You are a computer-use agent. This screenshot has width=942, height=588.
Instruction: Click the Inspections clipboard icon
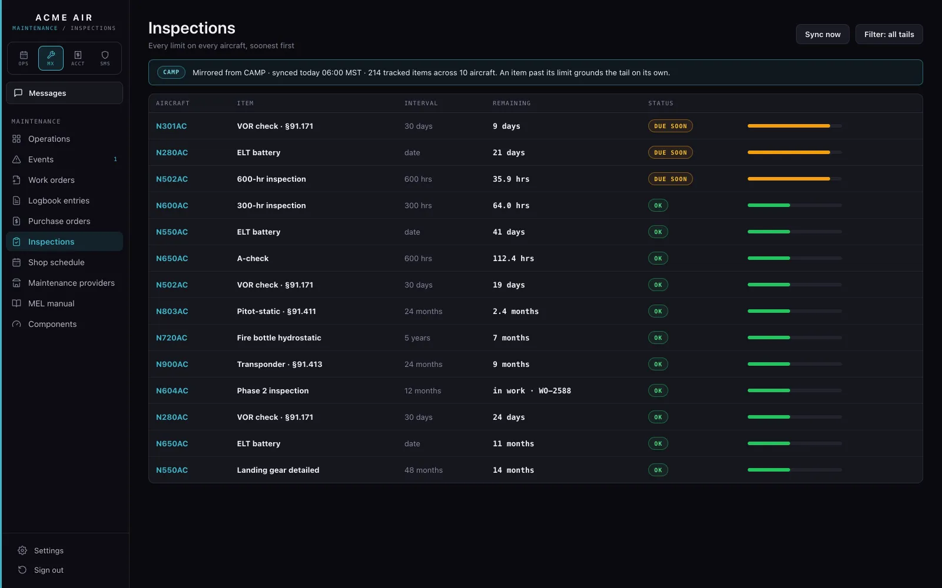pyautogui.click(x=16, y=242)
